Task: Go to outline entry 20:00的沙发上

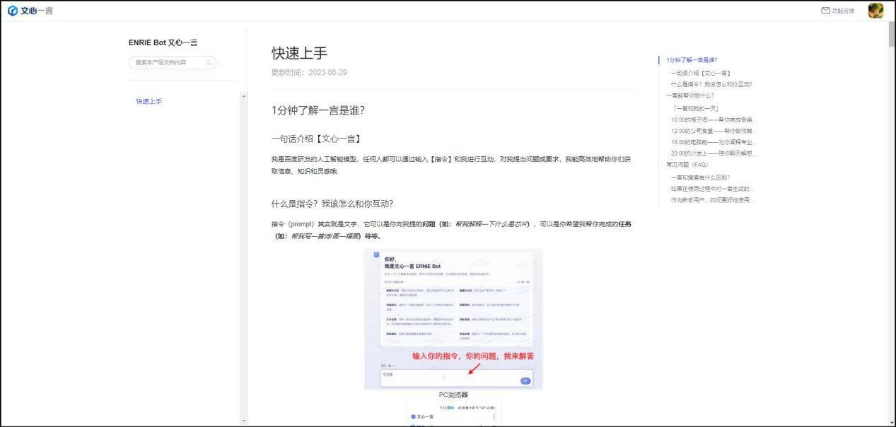Action: [x=714, y=153]
